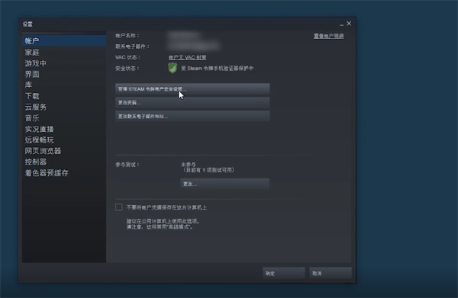
Task: Select 音乐 in the sidebar
Action: pyautogui.click(x=32, y=118)
